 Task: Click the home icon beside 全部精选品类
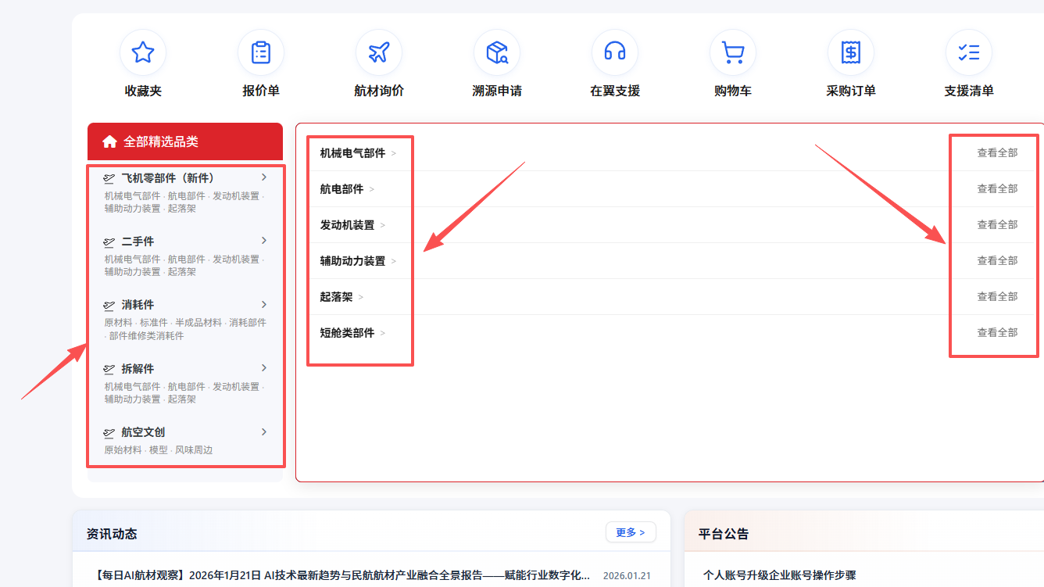[x=109, y=141]
